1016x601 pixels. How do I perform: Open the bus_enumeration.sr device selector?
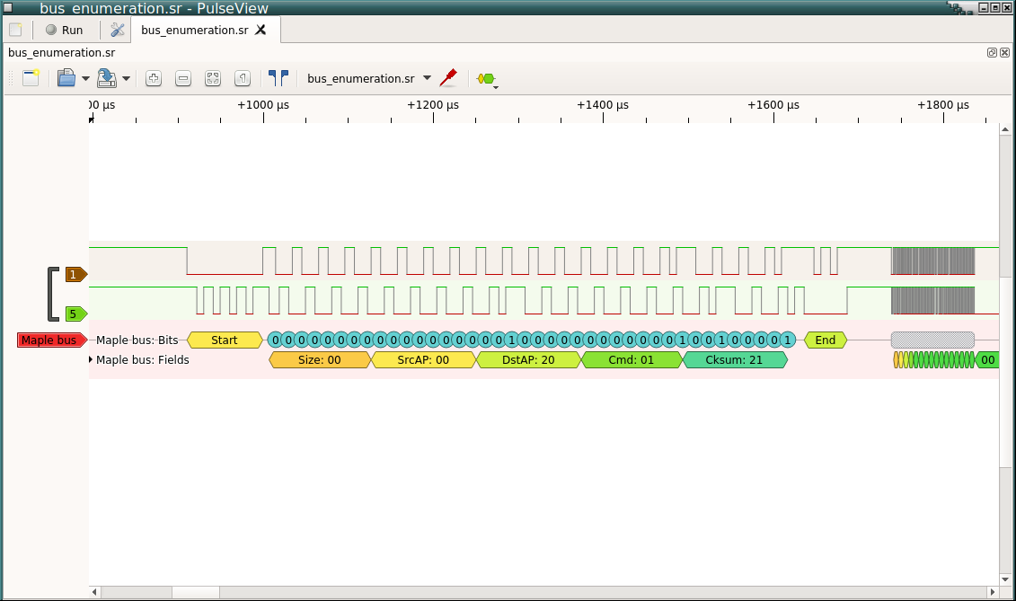368,78
